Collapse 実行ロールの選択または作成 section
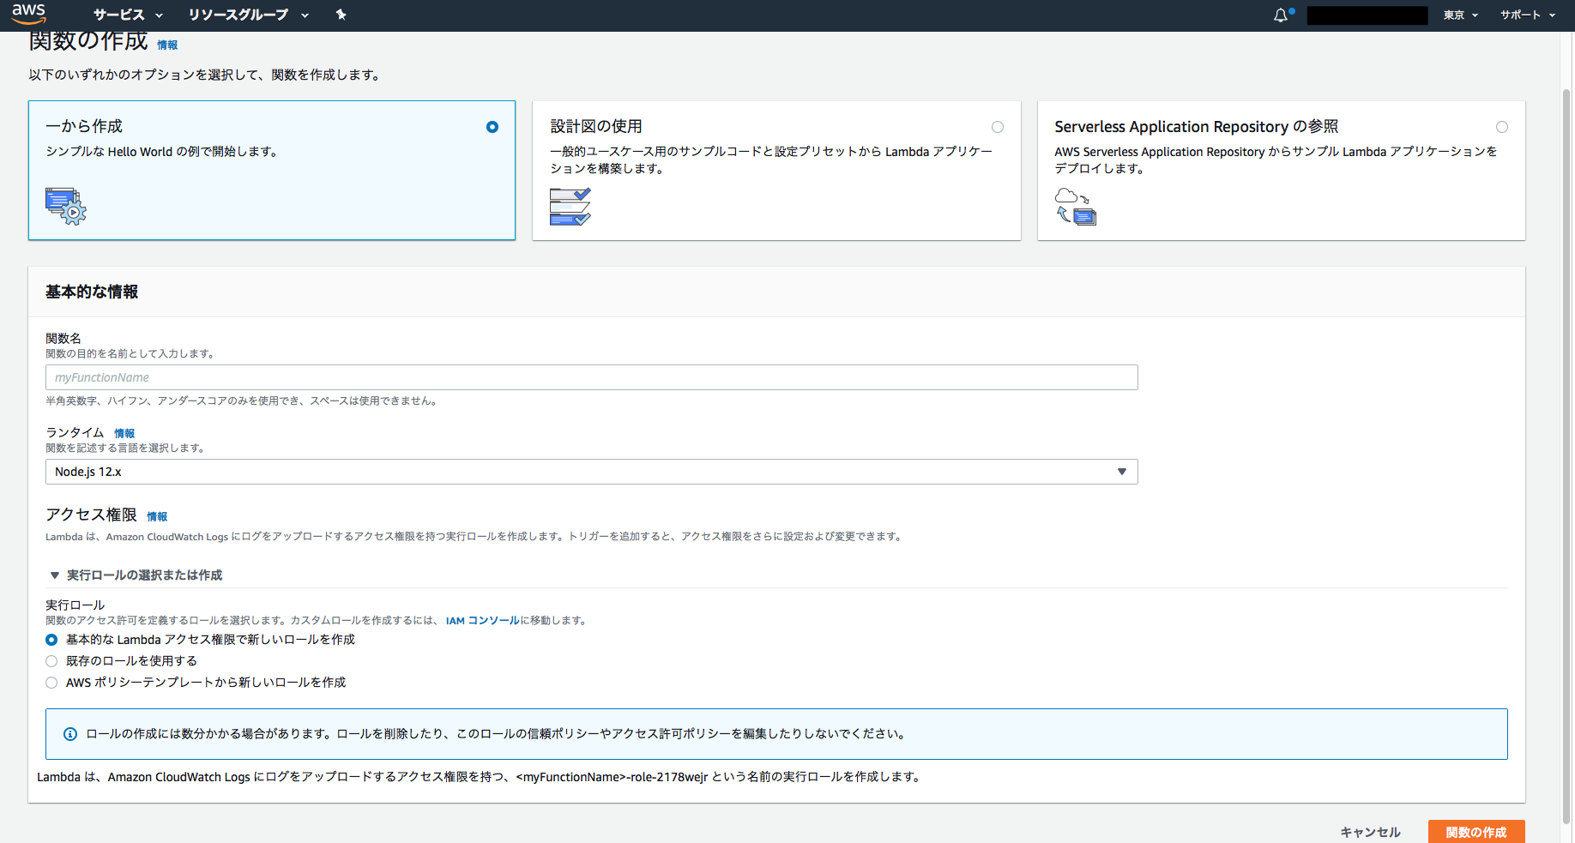 tap(136, 575)
